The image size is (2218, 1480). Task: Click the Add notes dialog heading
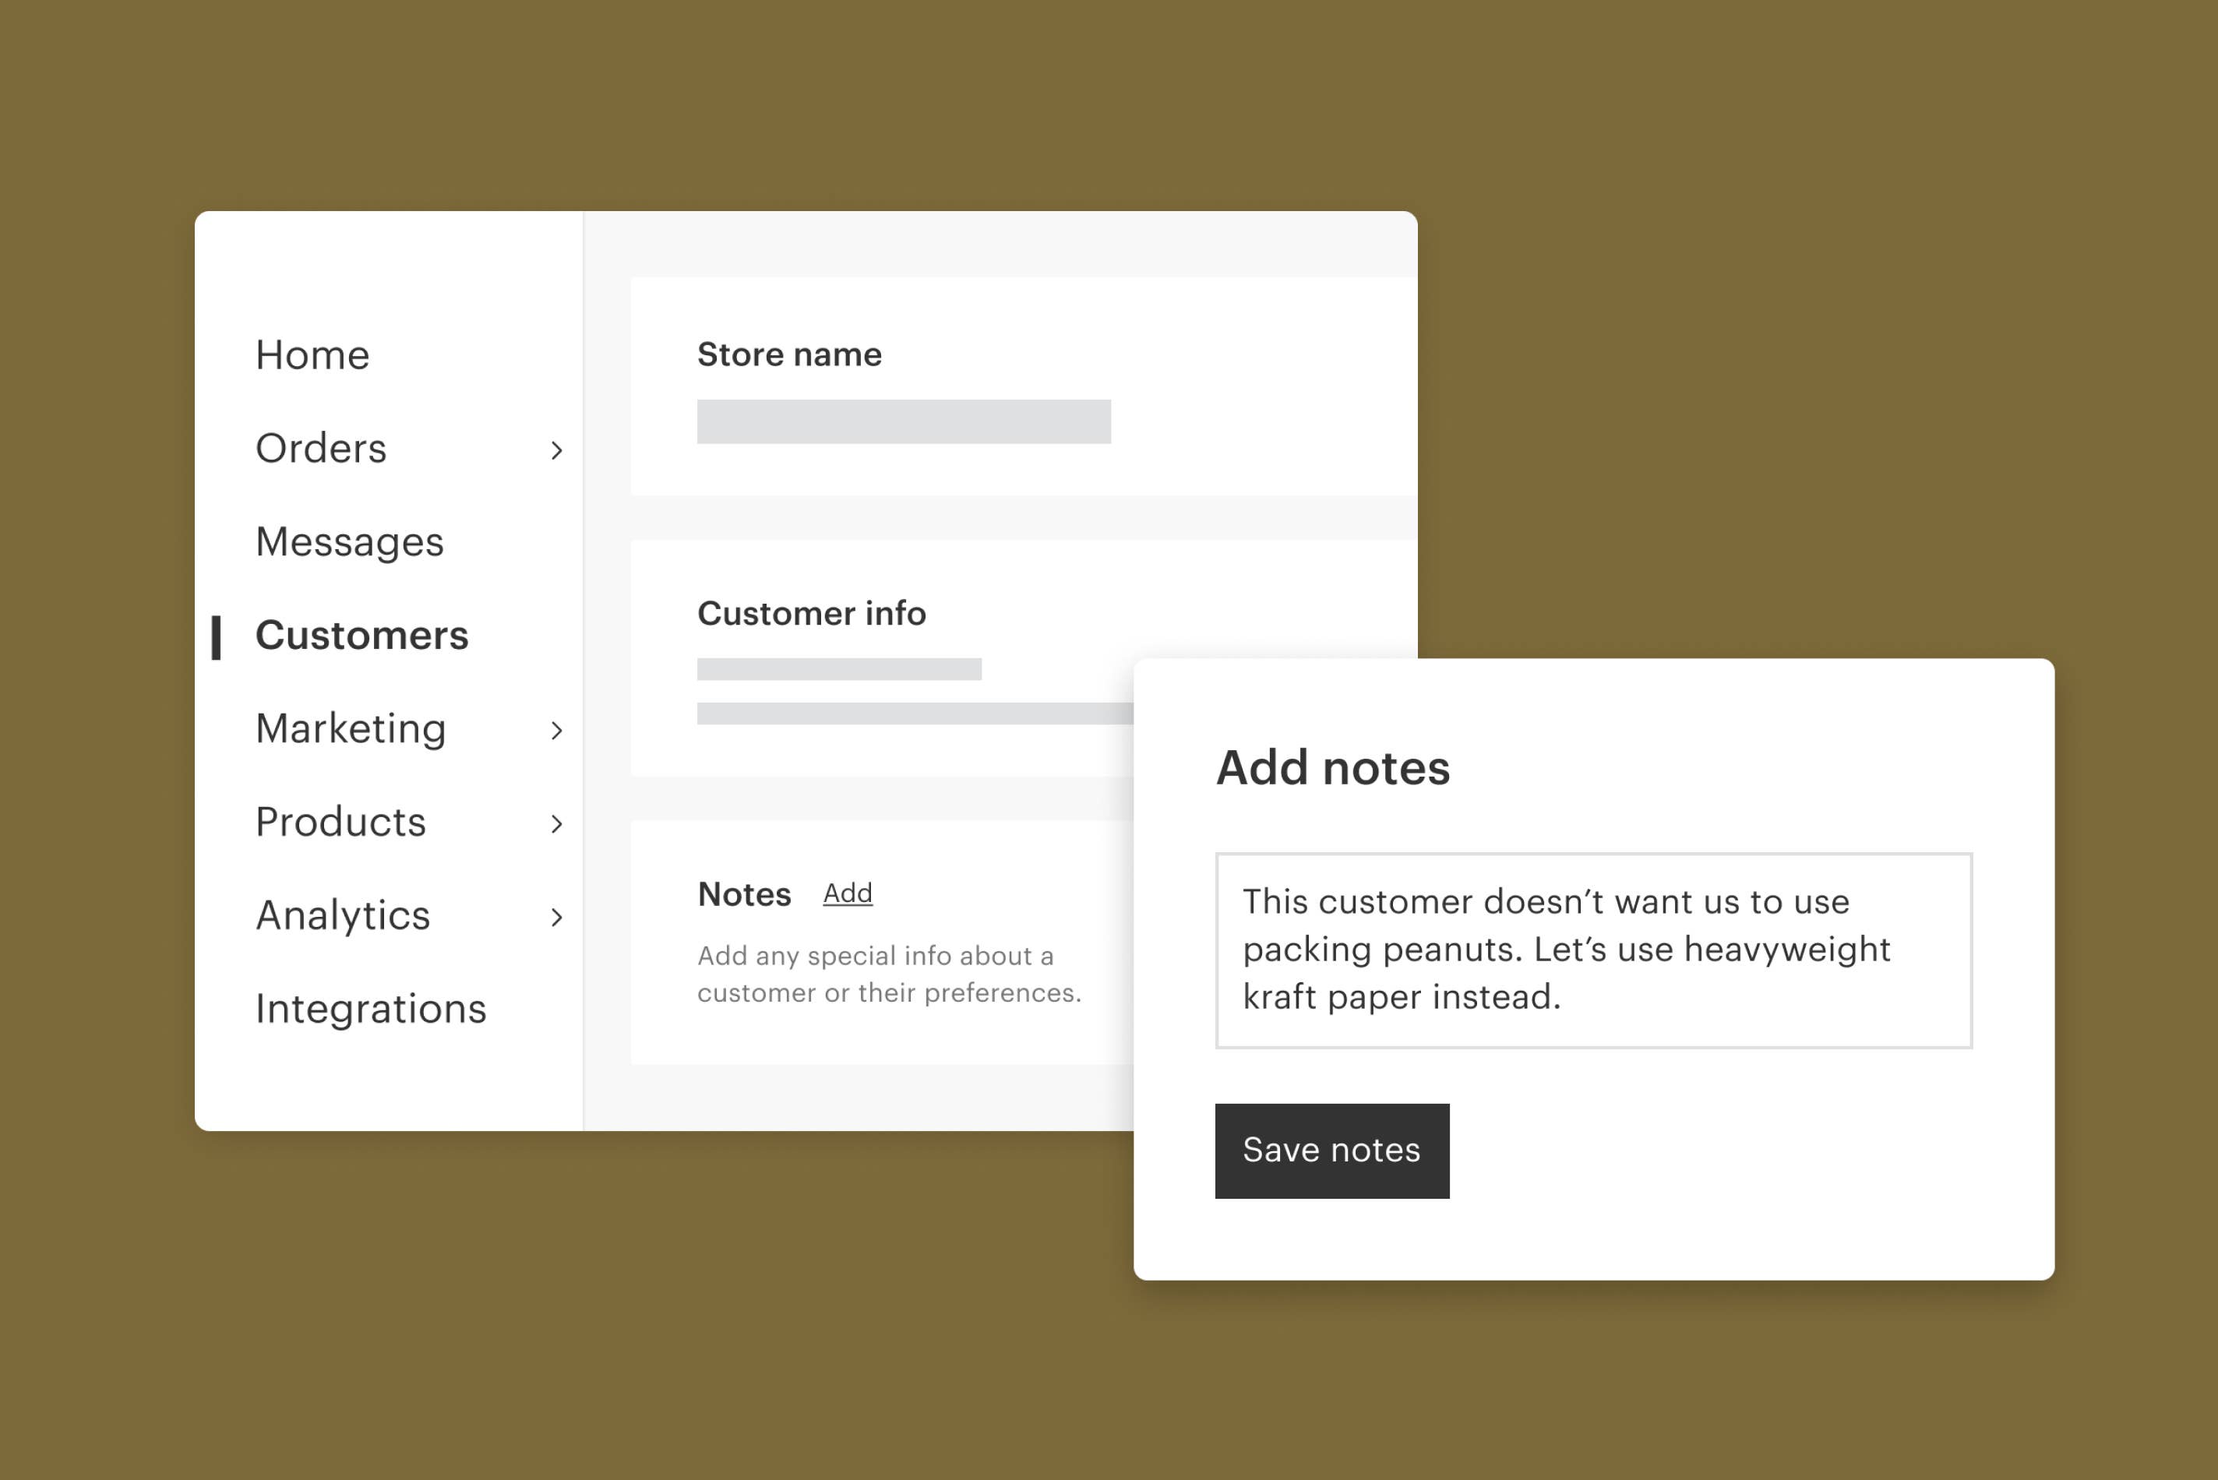(1333, 767)
